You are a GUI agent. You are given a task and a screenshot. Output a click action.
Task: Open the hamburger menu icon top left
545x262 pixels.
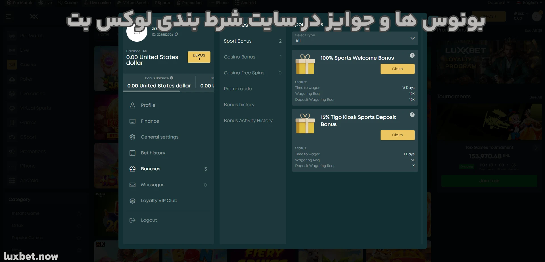(9, 16)
